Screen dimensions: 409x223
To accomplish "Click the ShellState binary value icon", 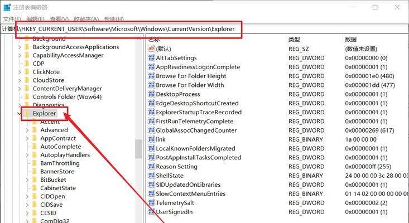I will pos(151,176).
